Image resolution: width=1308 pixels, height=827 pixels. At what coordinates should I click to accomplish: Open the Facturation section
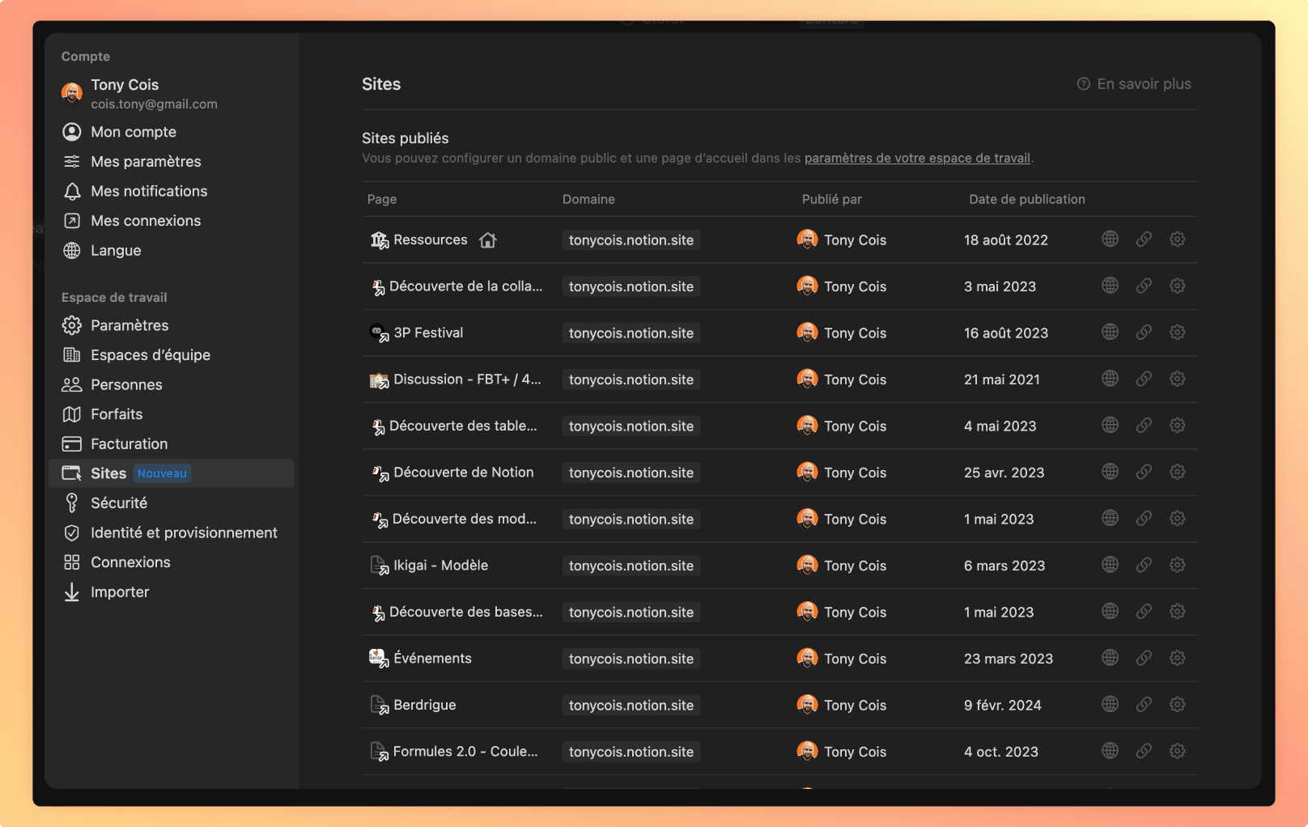point(127,443)
